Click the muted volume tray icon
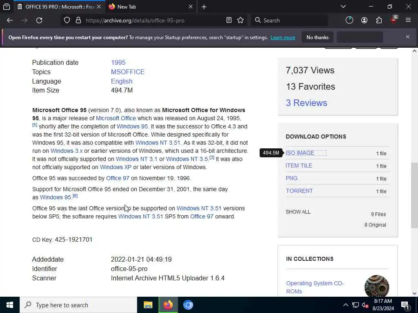 (365, 305)
